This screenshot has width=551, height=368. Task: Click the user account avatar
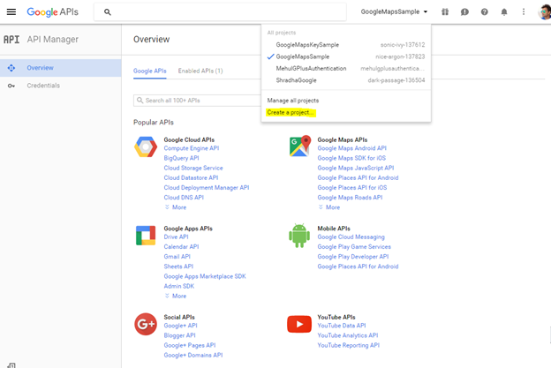tap(543, 12)
